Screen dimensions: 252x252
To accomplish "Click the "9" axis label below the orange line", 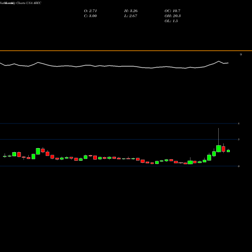I will (x=241, y=54).
